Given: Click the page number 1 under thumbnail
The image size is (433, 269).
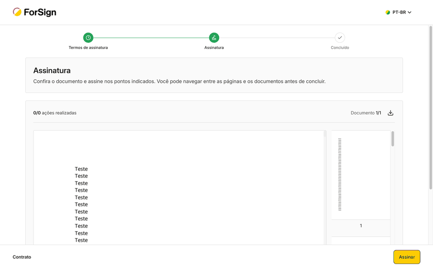Looking at the screenshot, I should click(361, 226).
